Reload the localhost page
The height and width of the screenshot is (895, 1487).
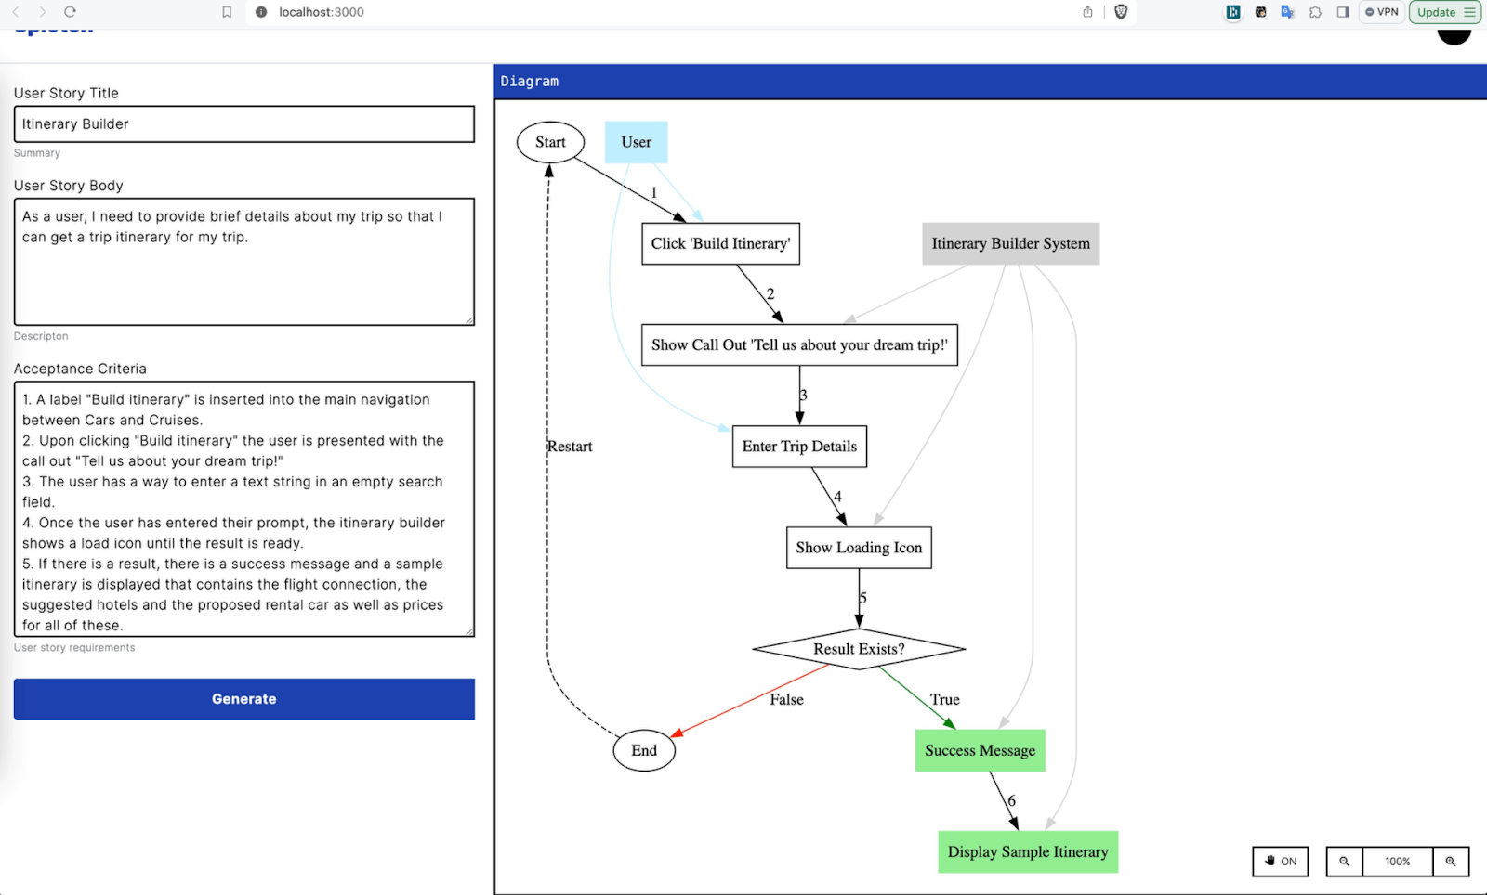click(72, 12)
